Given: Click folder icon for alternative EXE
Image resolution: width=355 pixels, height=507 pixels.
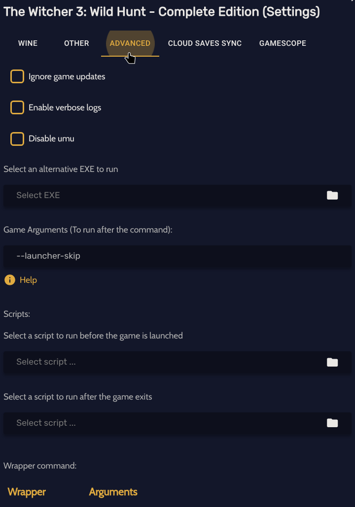Looking at the screenshot, I should [x=332, y=196].
